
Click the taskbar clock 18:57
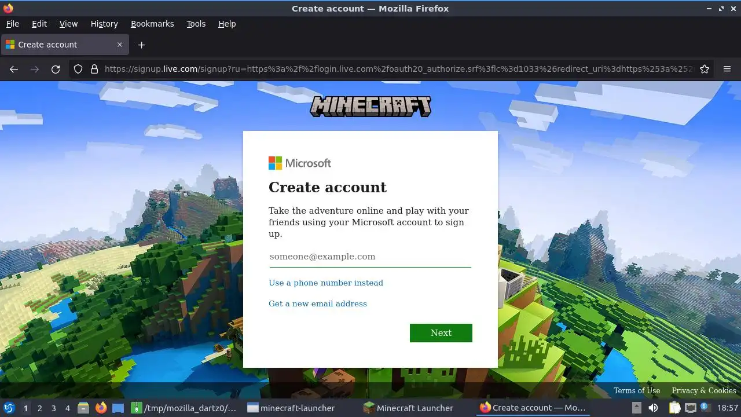coord(727,408)
